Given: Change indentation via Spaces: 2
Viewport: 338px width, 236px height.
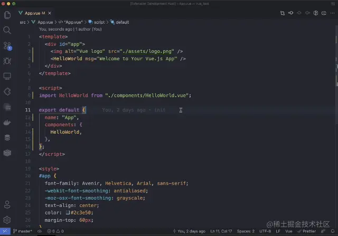Looking at the screenshot, I should 246,231.
